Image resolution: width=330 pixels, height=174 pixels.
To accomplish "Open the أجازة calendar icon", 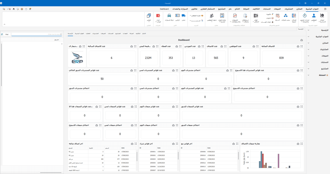I will pos(277,17).
